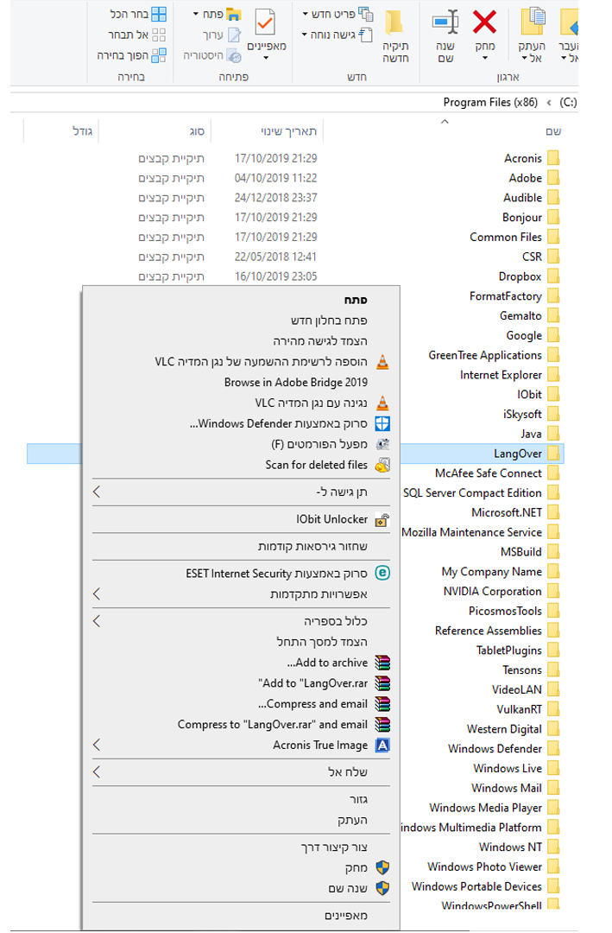Screen dimensions: 612x933
Task: Click the (C:) breadcrumb in the address bar
Action: (568, 102)
